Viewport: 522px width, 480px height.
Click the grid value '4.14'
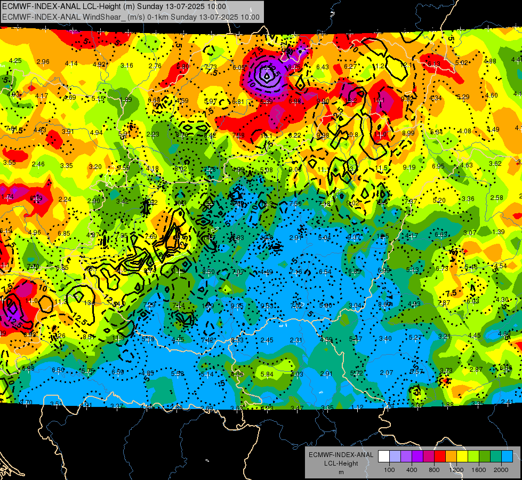(71, 63)
